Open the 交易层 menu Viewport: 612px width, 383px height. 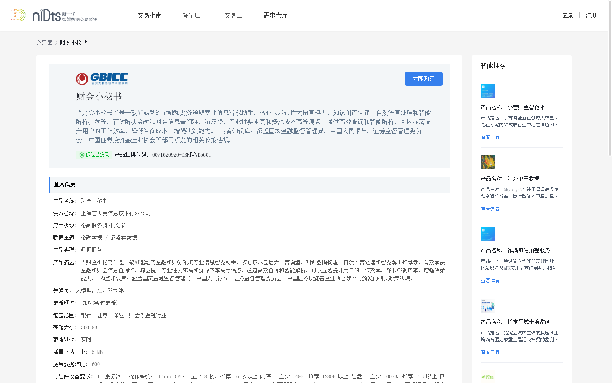(234, 15)
